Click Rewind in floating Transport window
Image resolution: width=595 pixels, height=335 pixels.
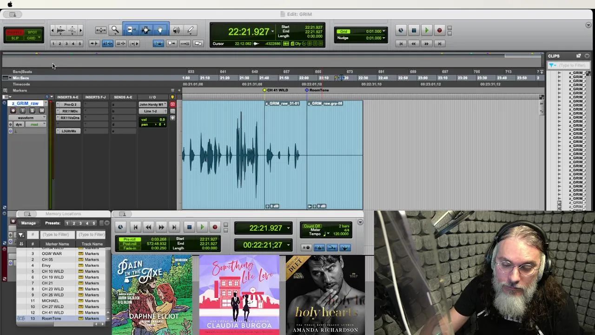coord(148,227)
